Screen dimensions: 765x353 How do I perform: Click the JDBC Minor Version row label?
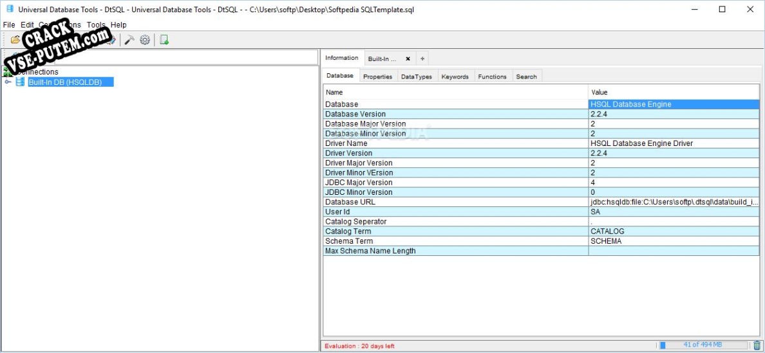(x=359, y=192)
